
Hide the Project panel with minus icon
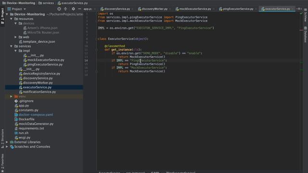79,9
